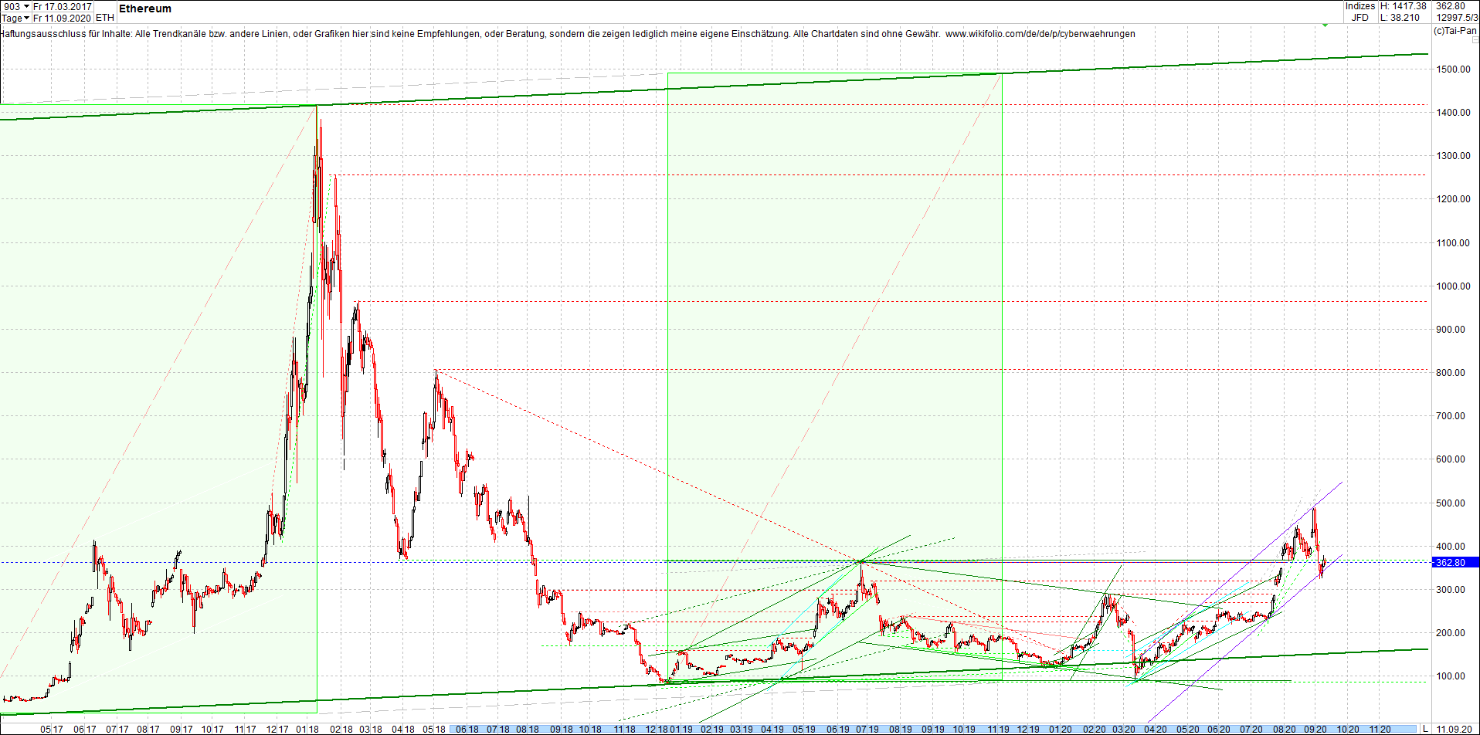1480x735 pixels.
Task: Click the "Indizes" label in the header
Action: (x=1359, y=6)
